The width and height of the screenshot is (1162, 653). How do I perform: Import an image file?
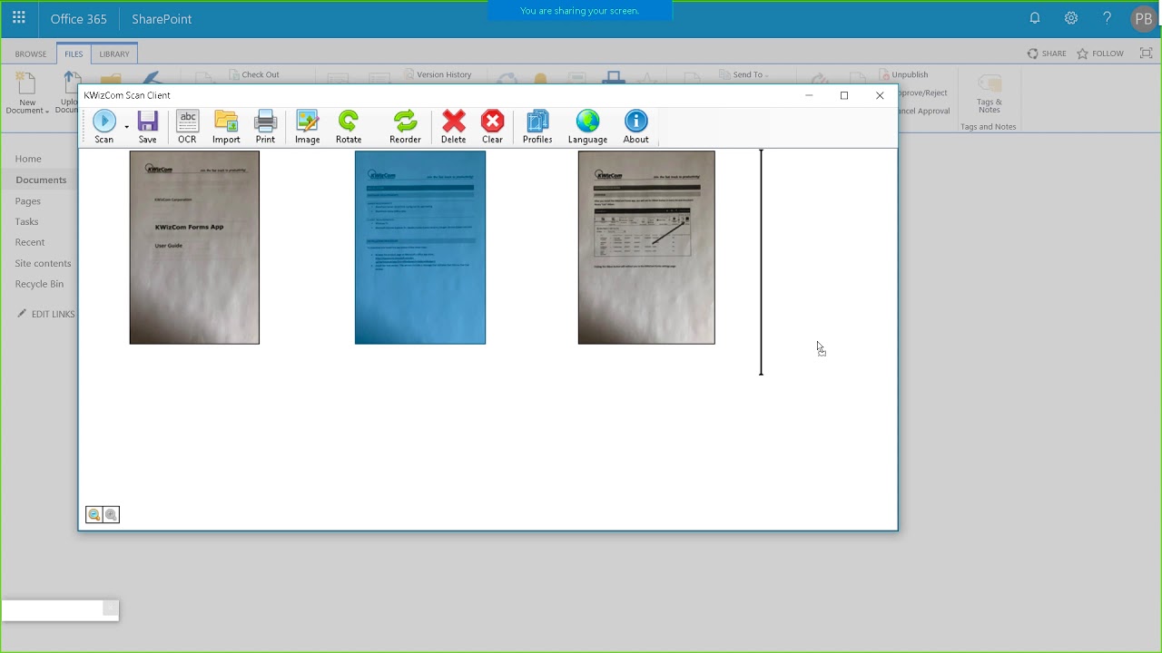coord(226,127)
